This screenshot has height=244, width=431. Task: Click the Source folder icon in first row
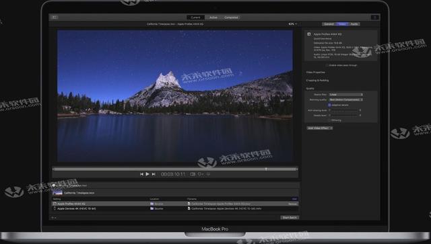click(152, 204)
